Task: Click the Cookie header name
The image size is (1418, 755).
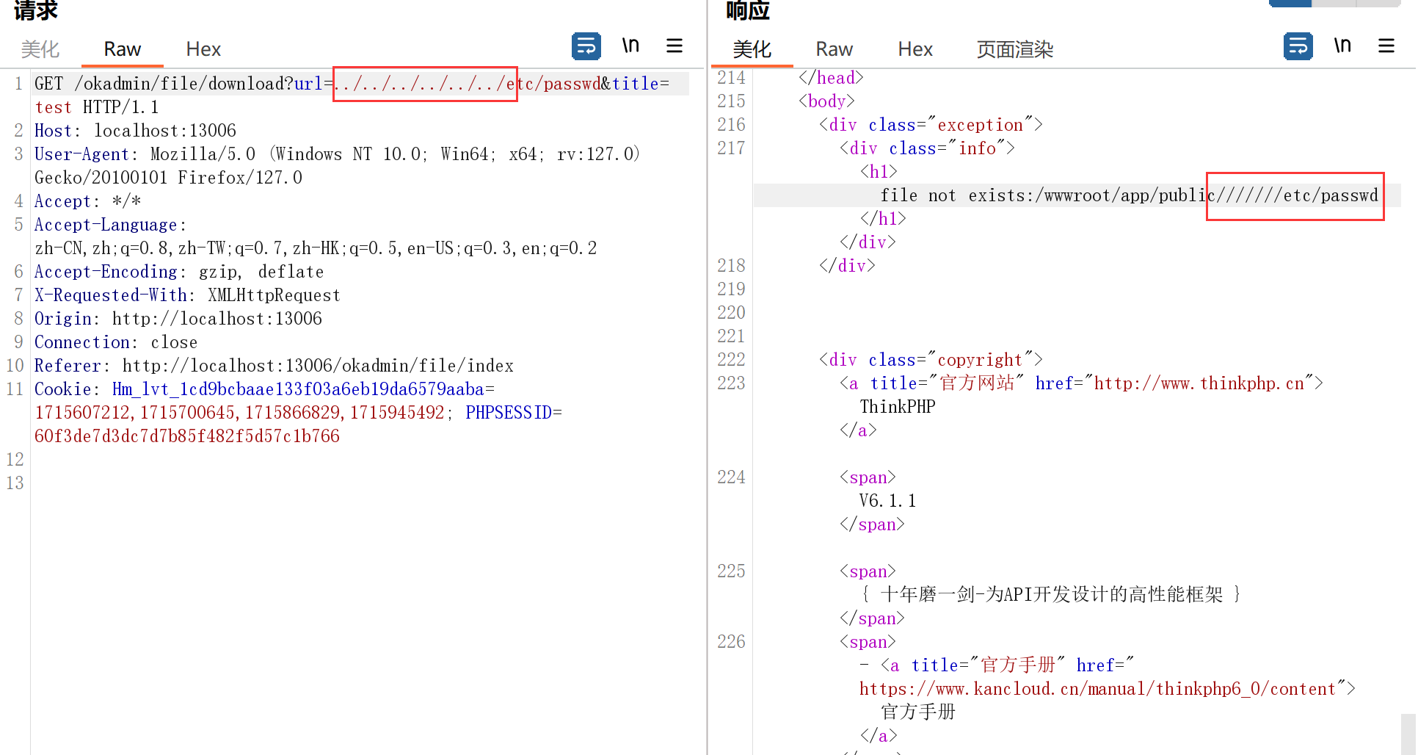Action: (63, 389)
